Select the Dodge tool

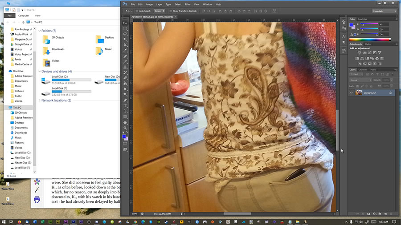point(125,94)
